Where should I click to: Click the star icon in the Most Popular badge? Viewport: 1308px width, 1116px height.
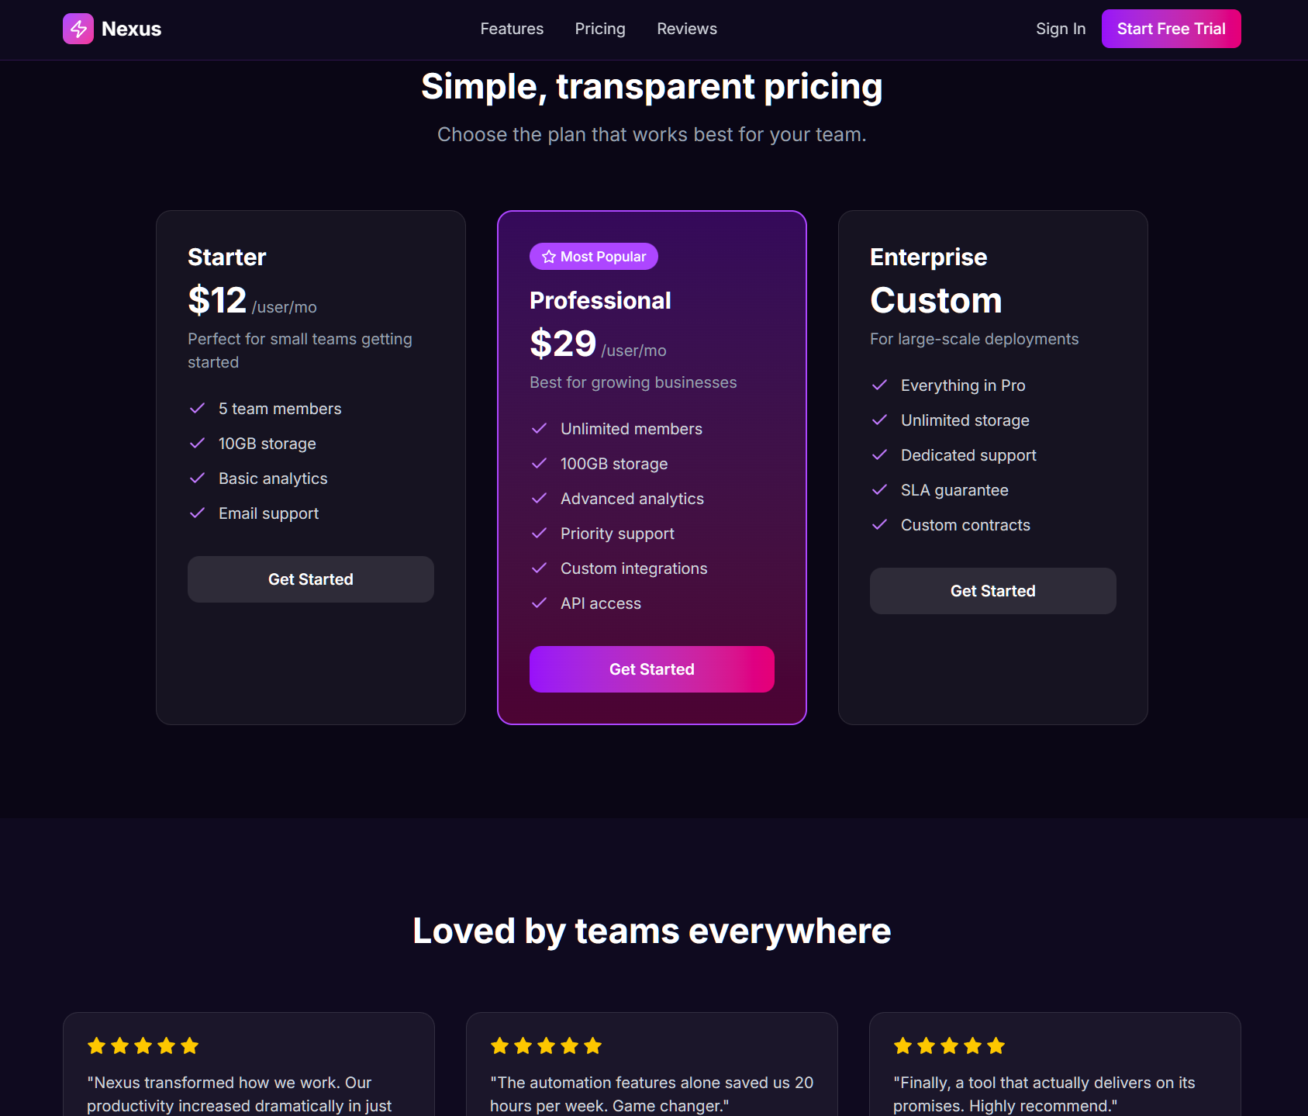point(548,256)
